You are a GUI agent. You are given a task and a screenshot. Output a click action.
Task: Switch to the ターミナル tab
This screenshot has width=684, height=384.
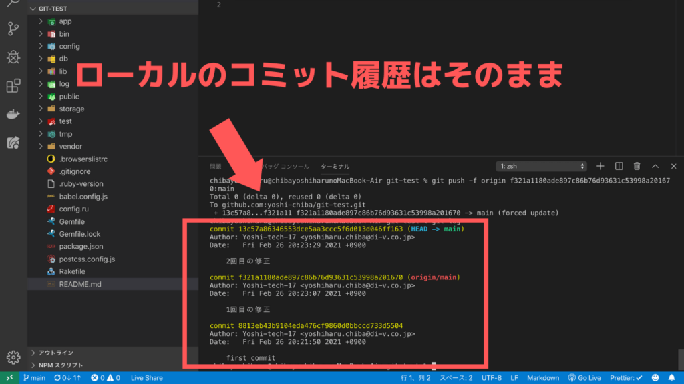tap(335, 166)
